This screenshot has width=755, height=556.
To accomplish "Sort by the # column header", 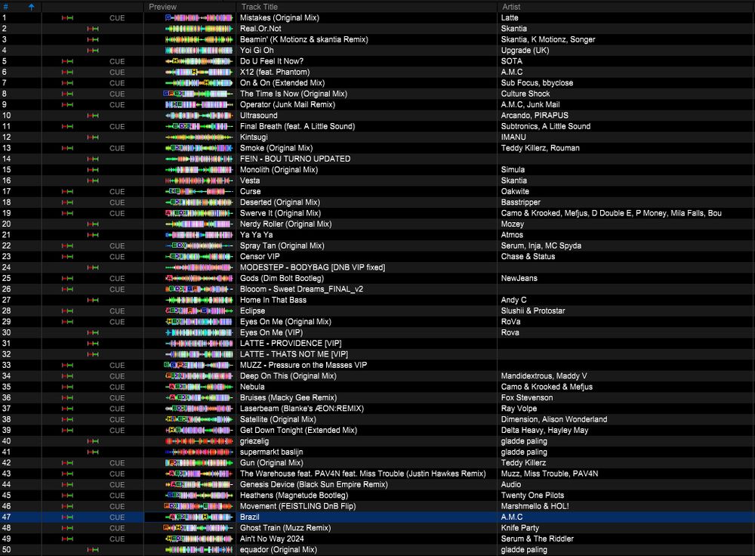I will pos(5,7).
